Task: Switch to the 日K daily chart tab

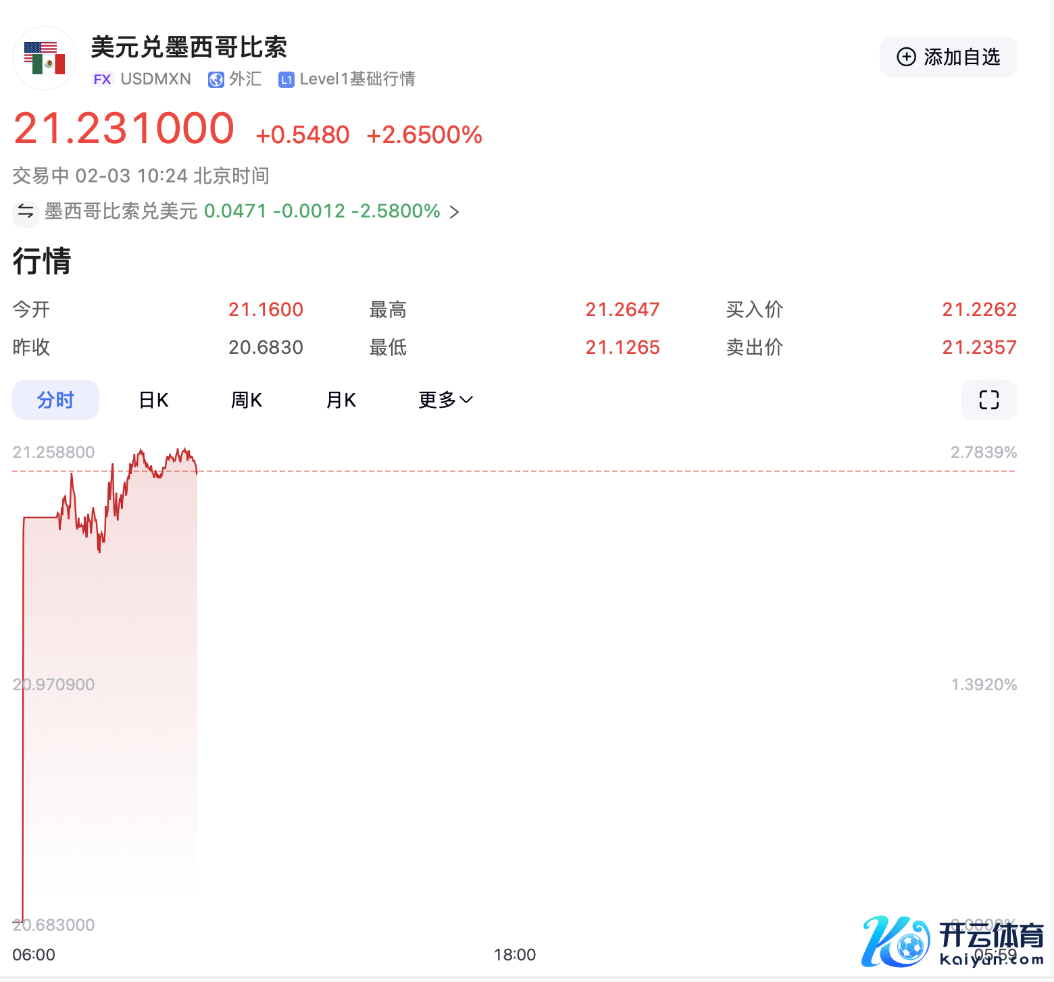Action: (153, 400)
